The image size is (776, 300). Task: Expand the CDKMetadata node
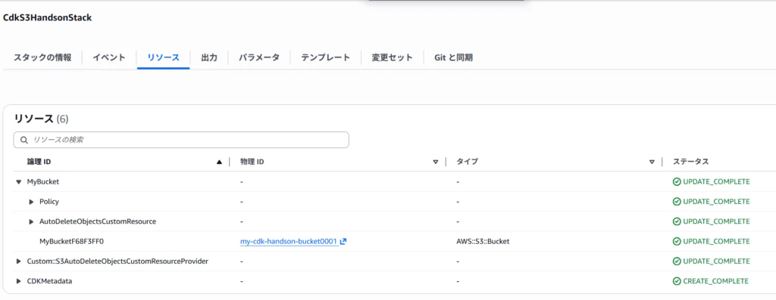pos(19,281)
